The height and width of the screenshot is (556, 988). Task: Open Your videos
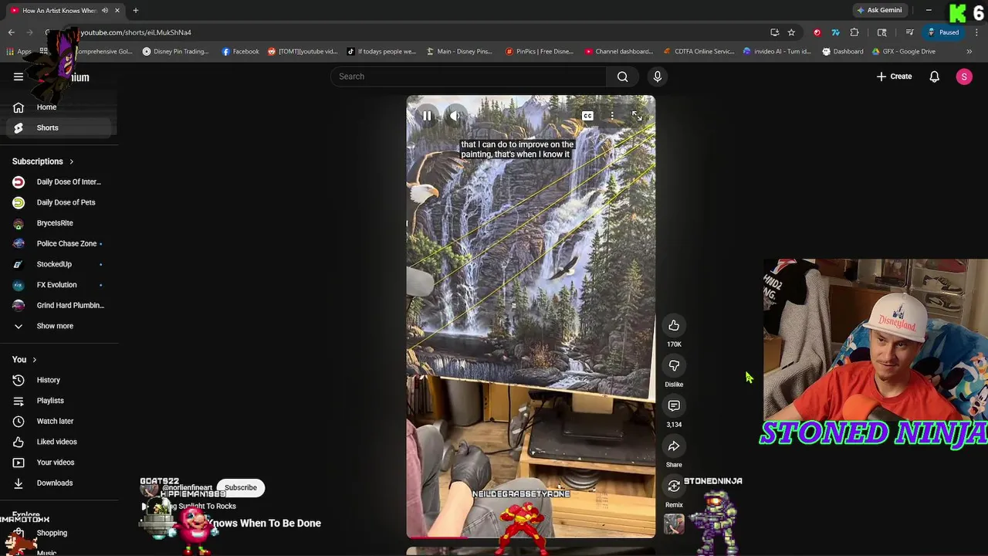point(58,463)
